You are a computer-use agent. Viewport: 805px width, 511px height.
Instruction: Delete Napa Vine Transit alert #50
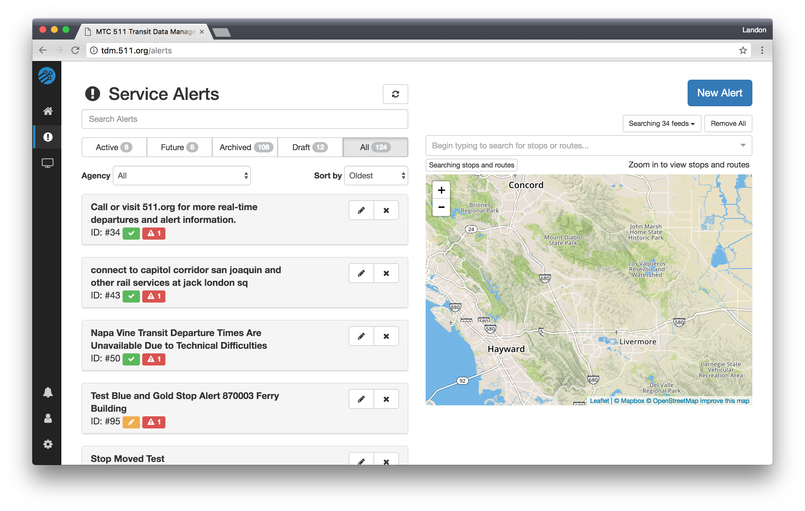point(386,336)
